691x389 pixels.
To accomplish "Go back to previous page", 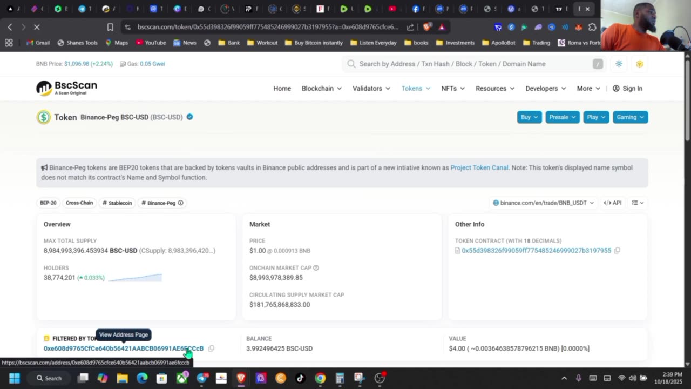I will pos(10,27).
